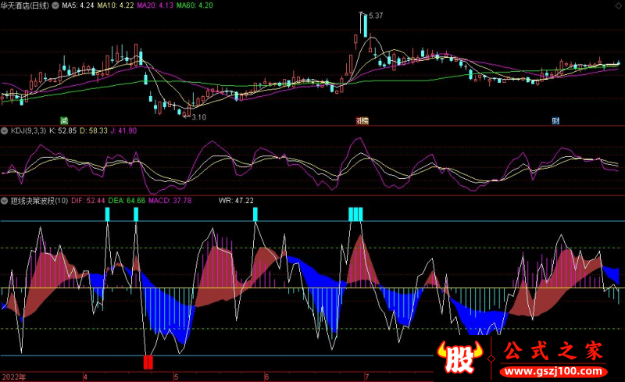Image resolution: width=625 pixels, height=382 pixels.
Task: Click the triple cyan sell signal bars
Action: pos(355,214)
